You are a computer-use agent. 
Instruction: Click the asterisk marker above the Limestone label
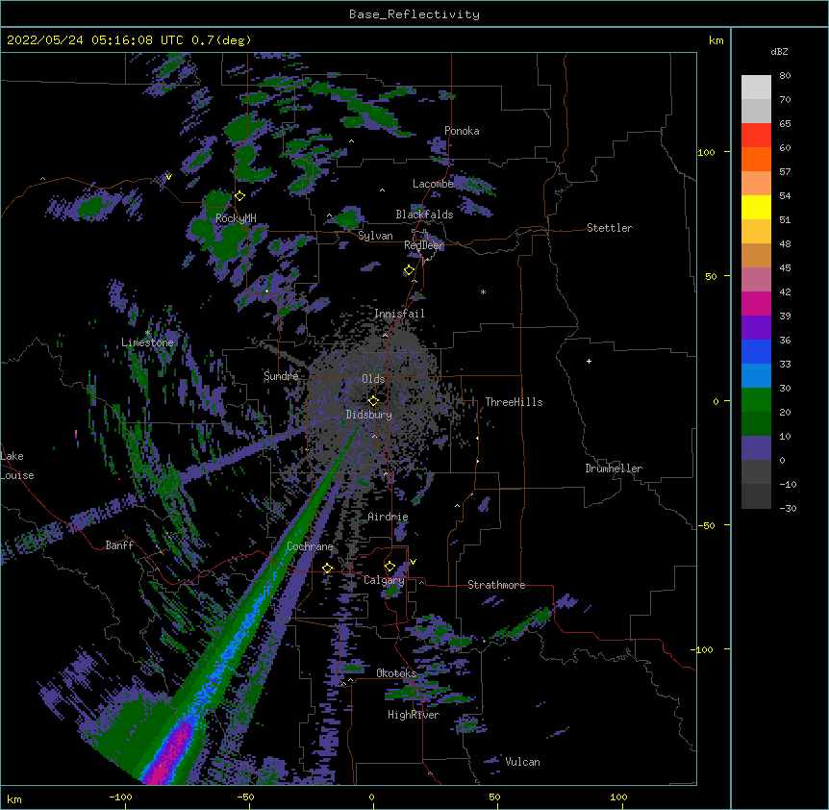147,333
